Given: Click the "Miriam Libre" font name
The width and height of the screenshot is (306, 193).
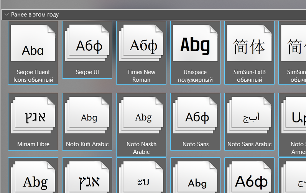Looking at the screenshot, I should coord(33,144).
